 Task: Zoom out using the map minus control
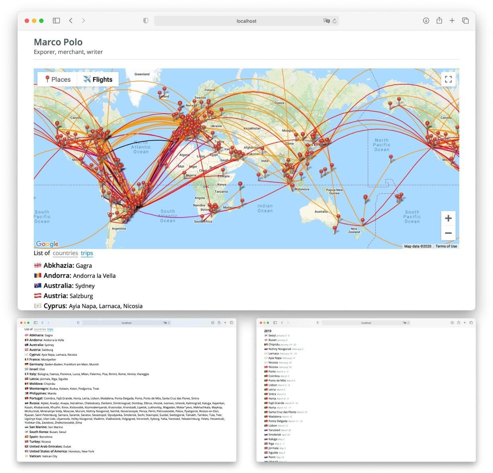click(448, 233)
